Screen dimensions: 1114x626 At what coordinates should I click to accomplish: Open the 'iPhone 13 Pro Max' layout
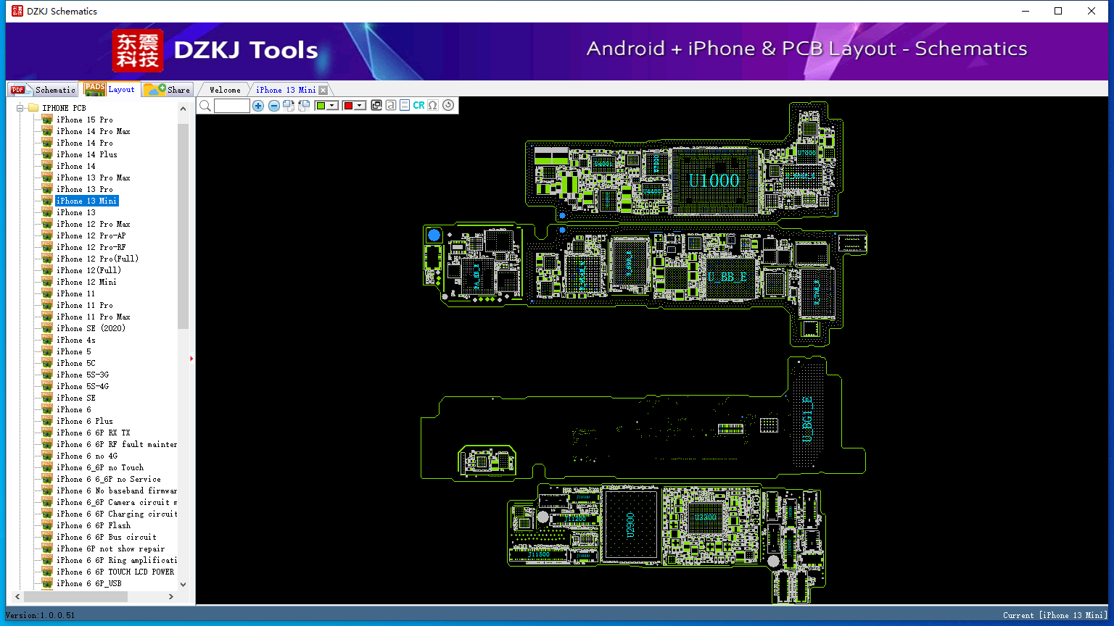94,178
